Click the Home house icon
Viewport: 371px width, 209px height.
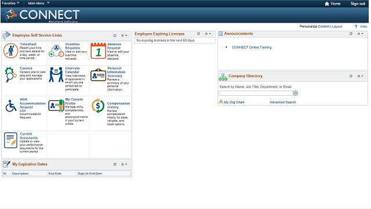[327, 4]
